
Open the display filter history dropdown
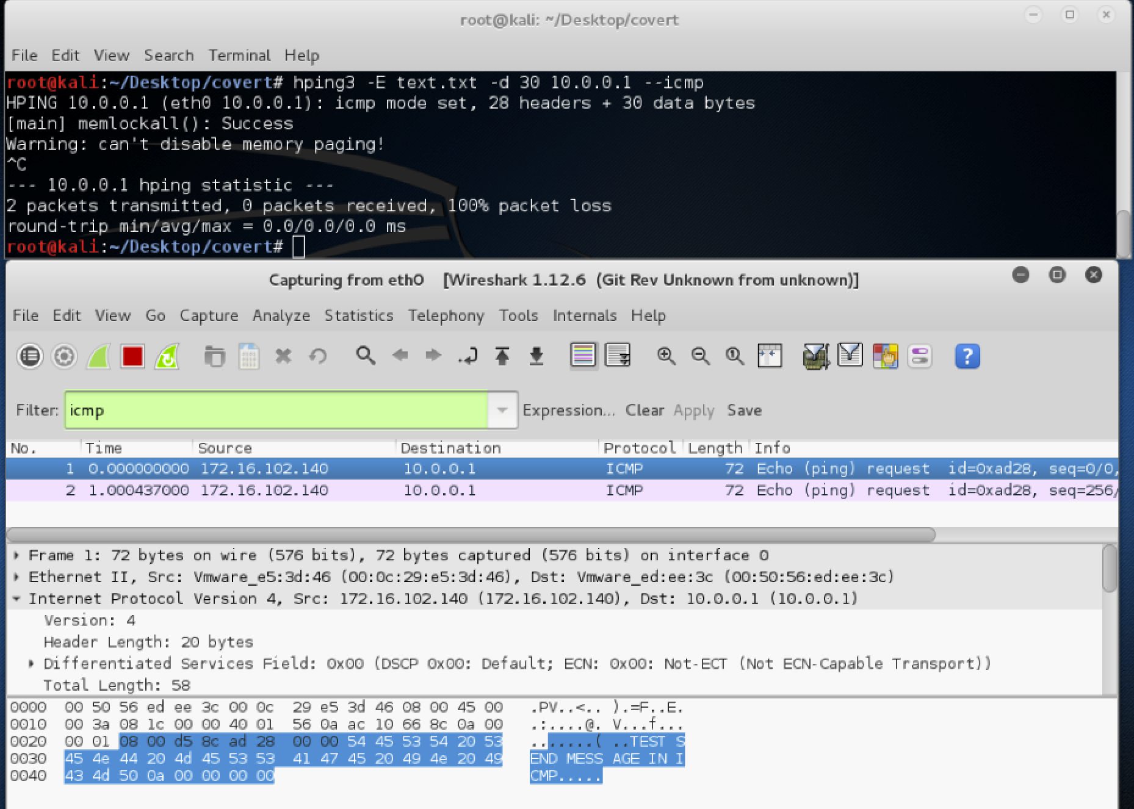(502, 410)
